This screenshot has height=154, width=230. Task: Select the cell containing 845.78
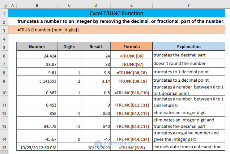37,123
